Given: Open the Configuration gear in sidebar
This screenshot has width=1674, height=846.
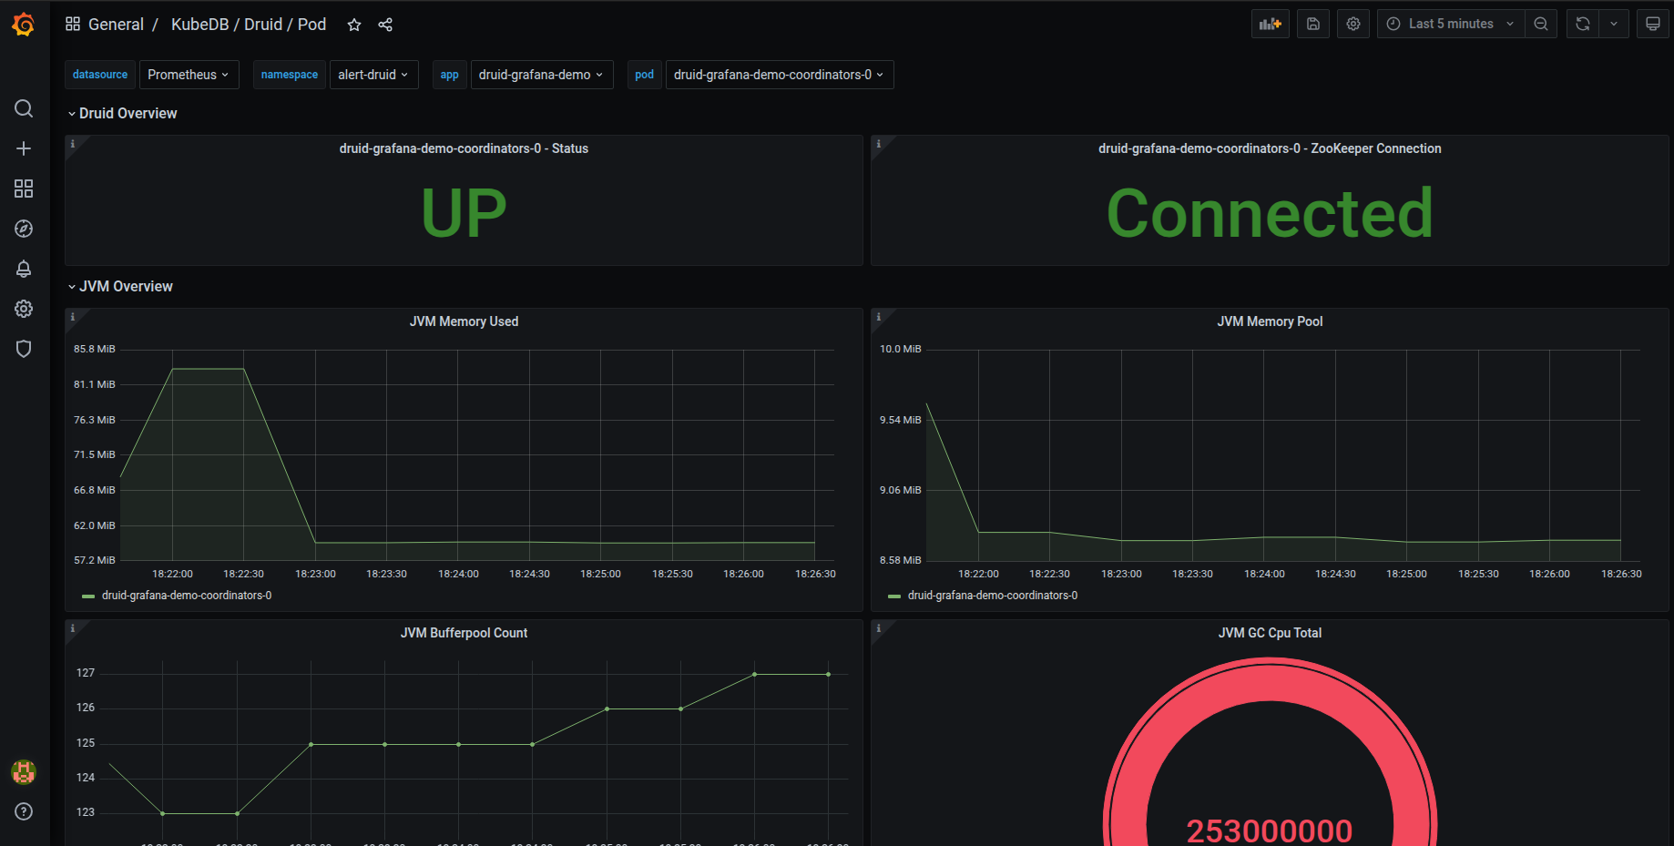Looking at the screenshot, I should 24,309.
